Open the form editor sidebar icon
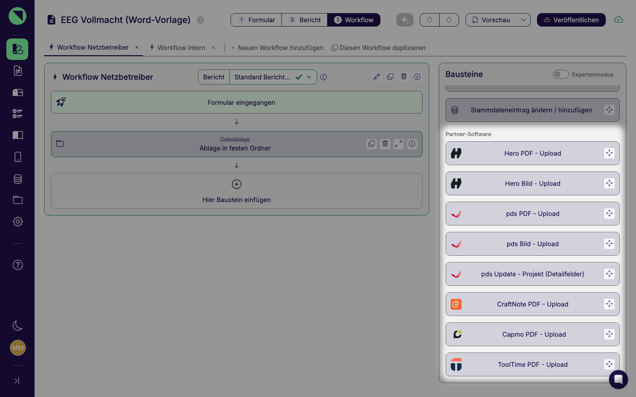Image resolution: width=636 pixels, height=397 pixels. point(17,49)
